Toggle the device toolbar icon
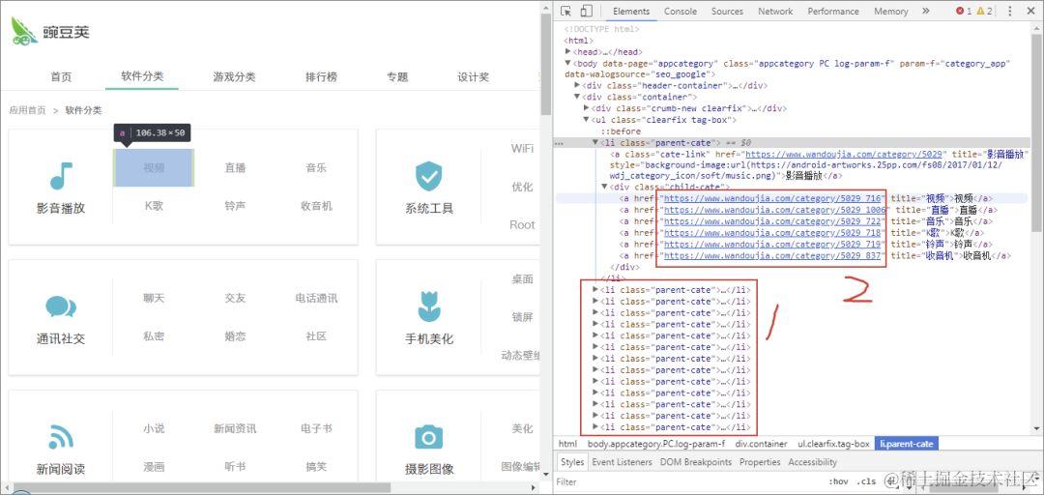The height and width of the screenshot is (495, 1044). 586,11
